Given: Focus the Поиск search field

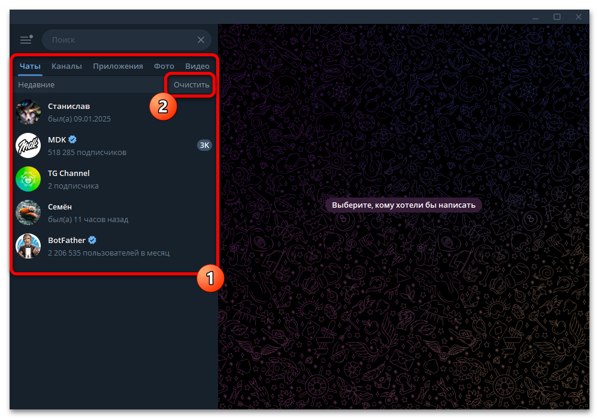Looking at the screenshot, I should point(126,40).
